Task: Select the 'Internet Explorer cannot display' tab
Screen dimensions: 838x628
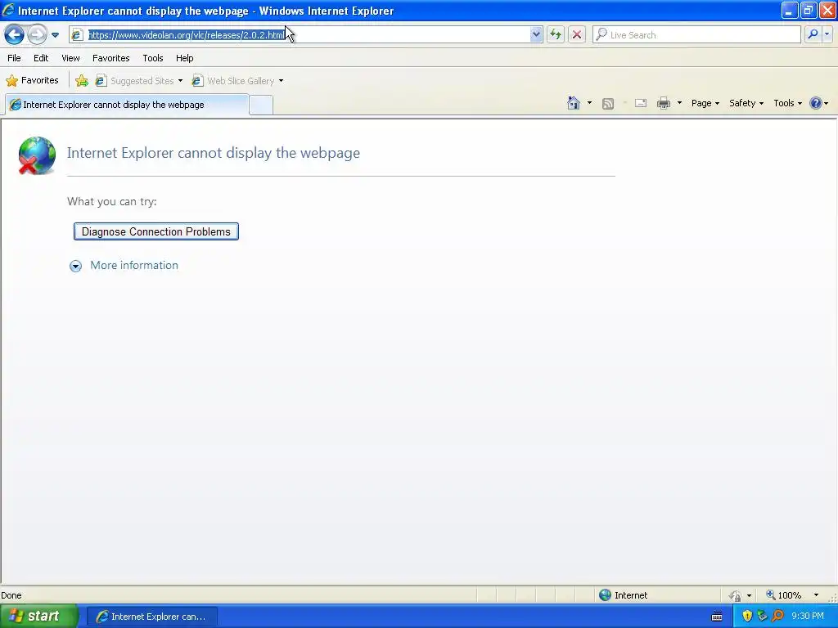Action: click(127, 105)
